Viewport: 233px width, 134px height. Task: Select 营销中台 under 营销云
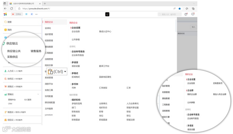12,100
